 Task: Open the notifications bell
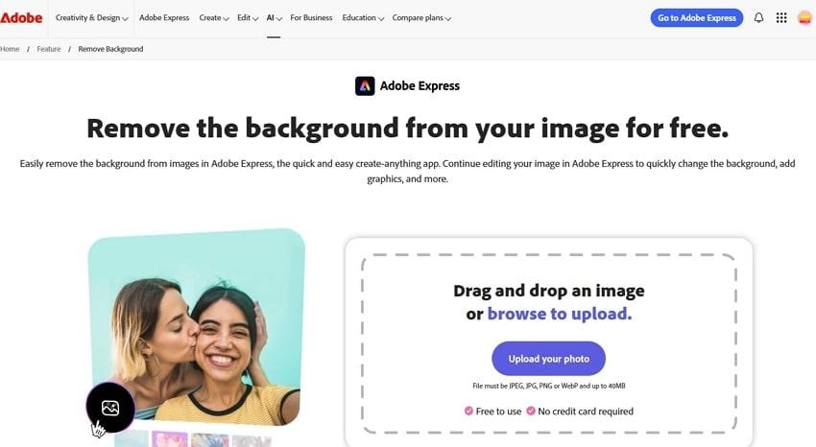(758, 17)
